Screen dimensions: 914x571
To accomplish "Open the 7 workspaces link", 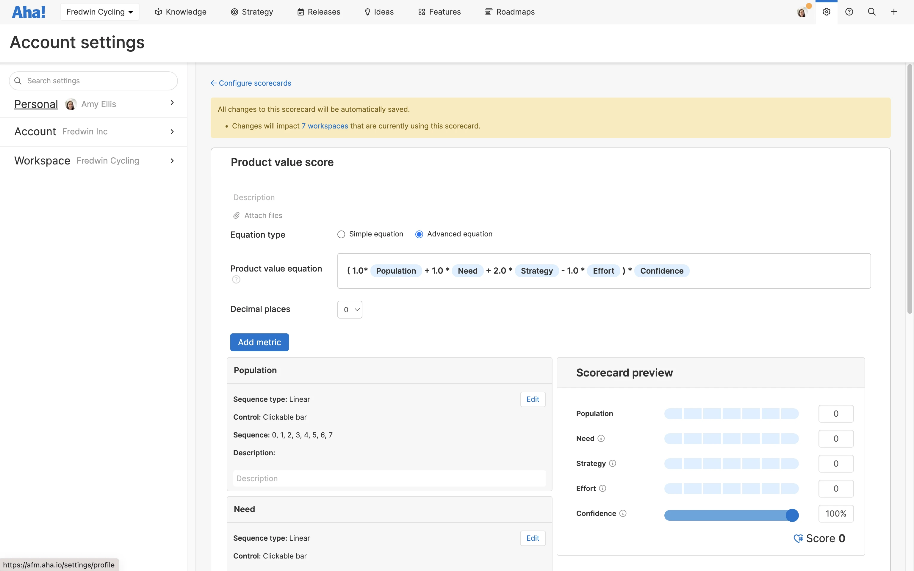I will point(325,126).
